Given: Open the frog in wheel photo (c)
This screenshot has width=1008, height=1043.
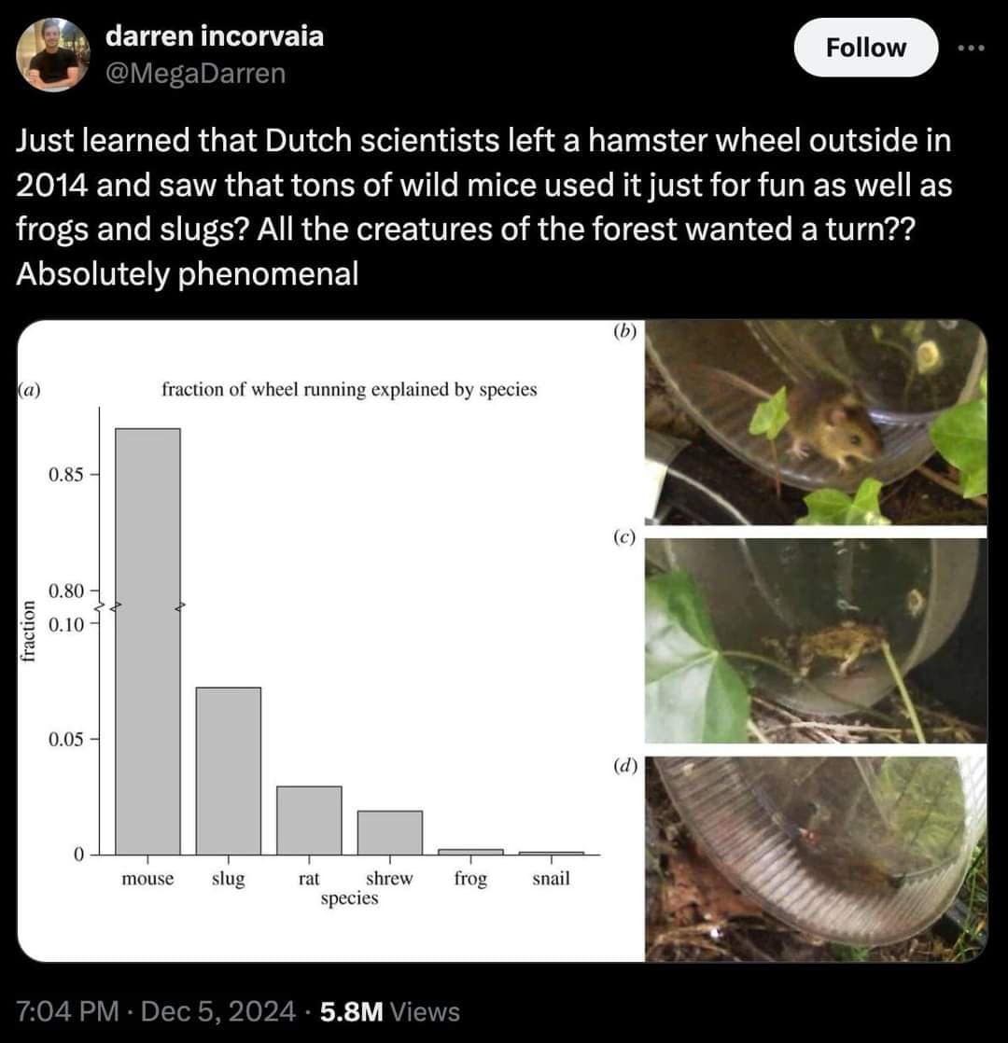Looking at the screenshot, I should pyautogui.click(x=815, y=640).
